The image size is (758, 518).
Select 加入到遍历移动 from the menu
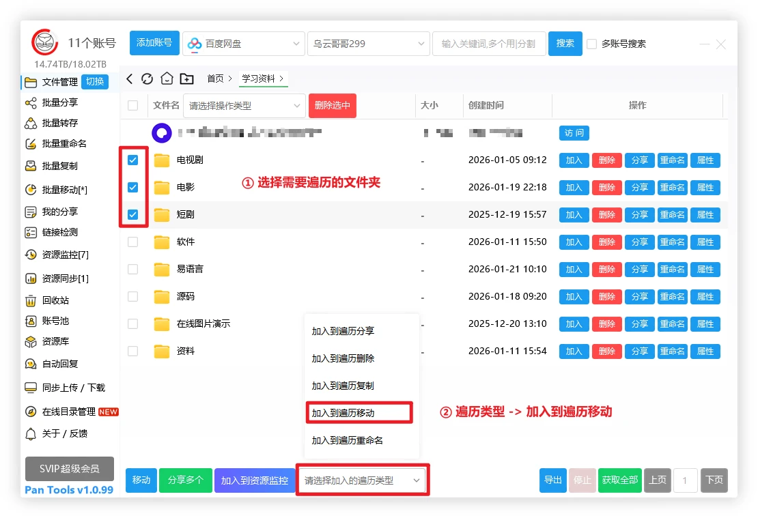point(343,413)
